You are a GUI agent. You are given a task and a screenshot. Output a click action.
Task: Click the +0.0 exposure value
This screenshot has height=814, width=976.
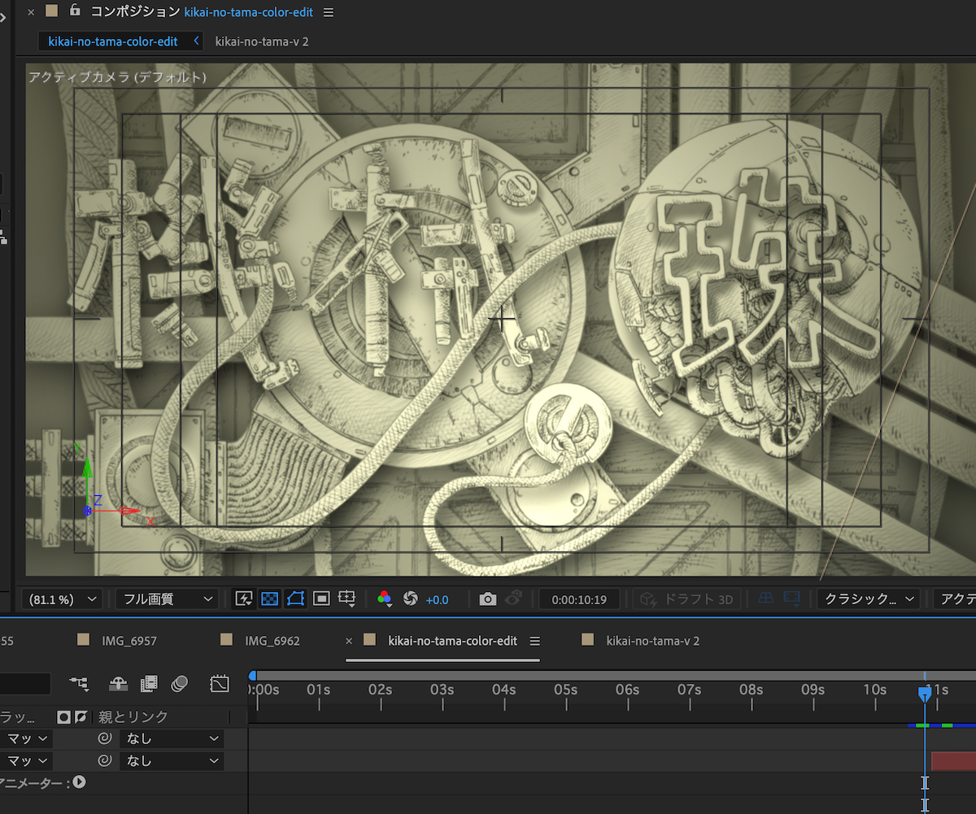click(x=437, y=599)
